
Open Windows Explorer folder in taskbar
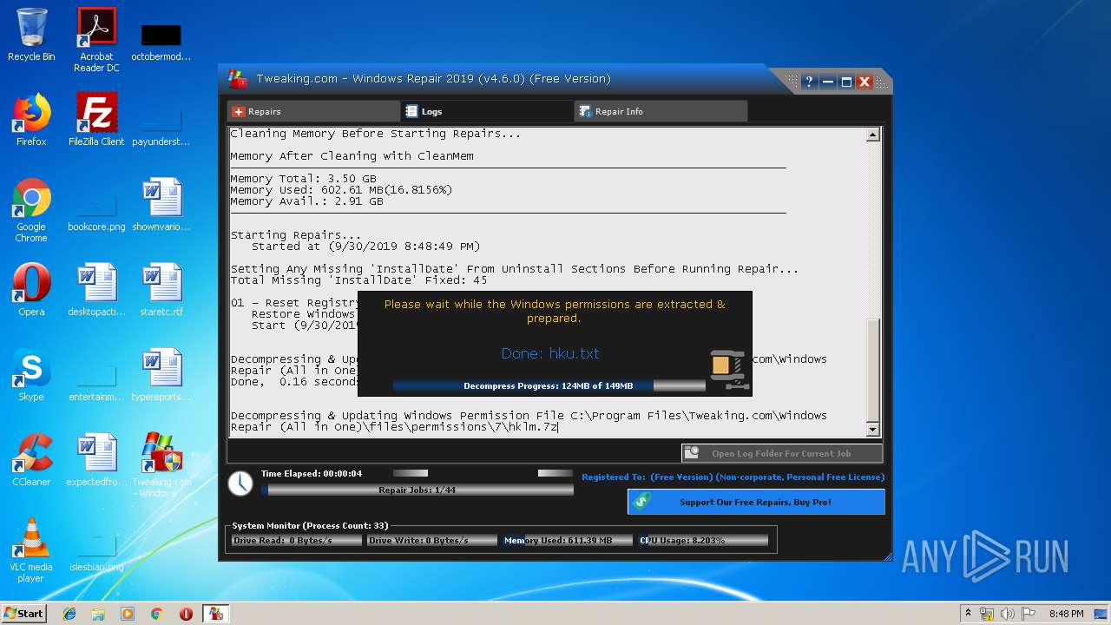point(98,614)
